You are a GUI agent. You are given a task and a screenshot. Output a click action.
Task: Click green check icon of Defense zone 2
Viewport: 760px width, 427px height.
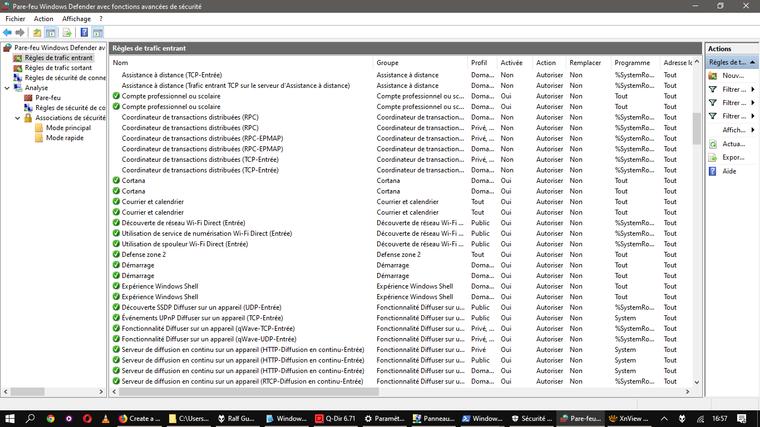(x=116, y=255)
